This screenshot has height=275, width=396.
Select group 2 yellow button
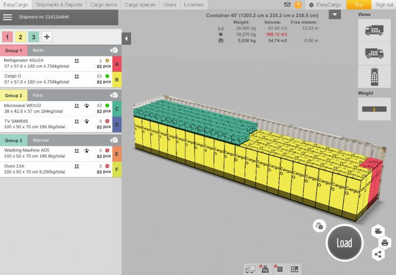tap(20, 37)
